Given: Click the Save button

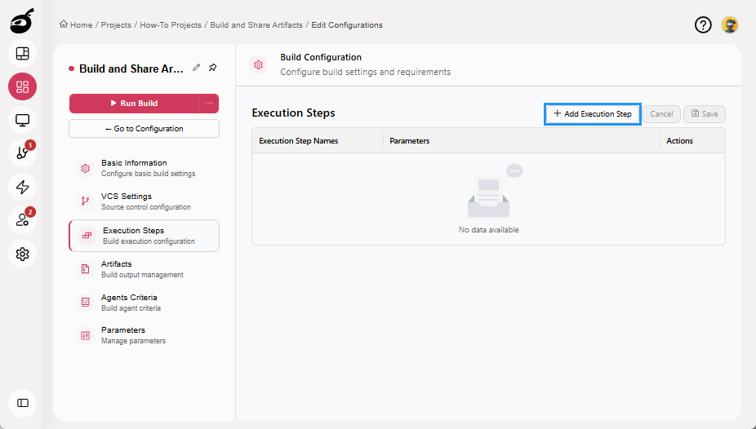Looking at the screenshot, I should (x=705, y=114).
